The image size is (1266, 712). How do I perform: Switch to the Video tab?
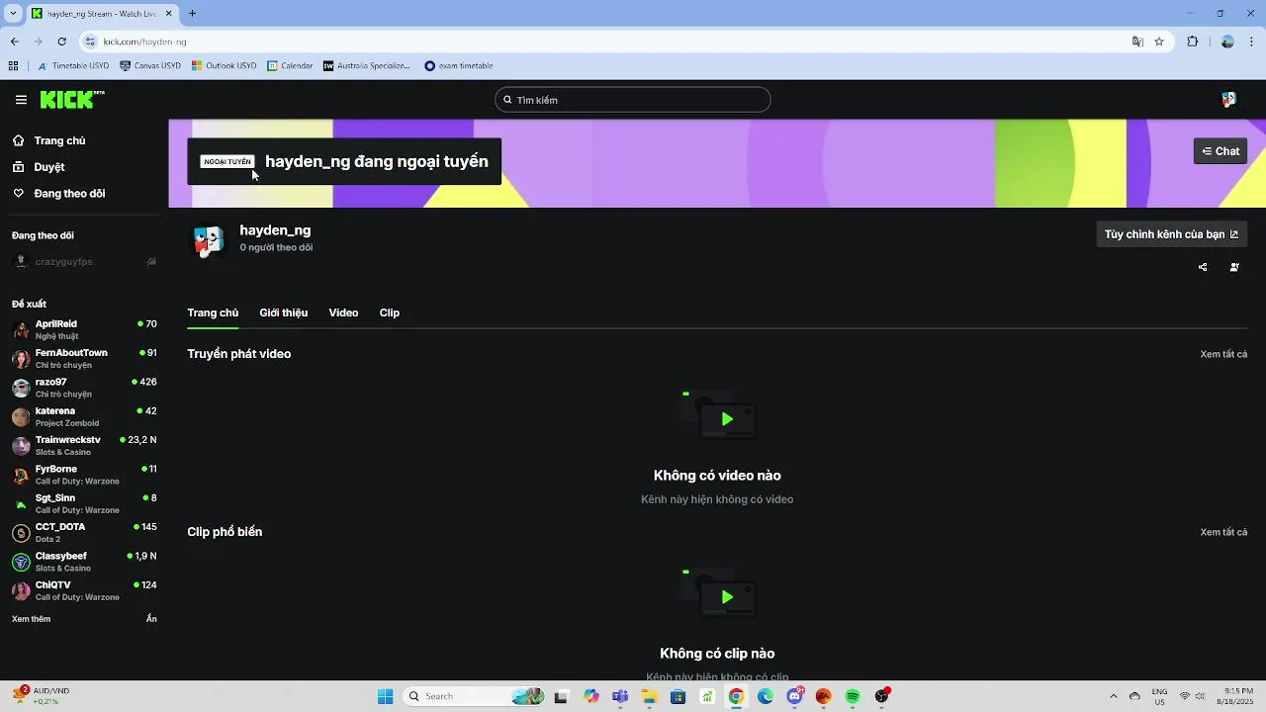[x=343, y=312]
